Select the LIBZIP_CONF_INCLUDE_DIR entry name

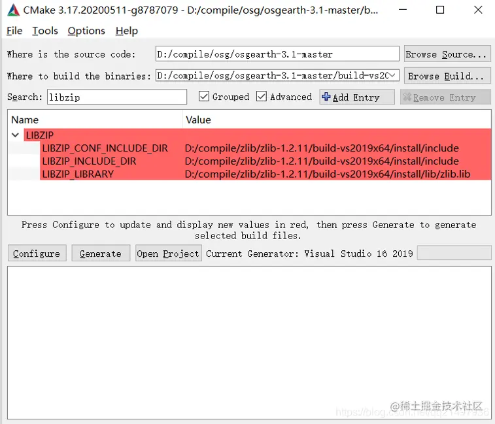click(x=105, y=148)
